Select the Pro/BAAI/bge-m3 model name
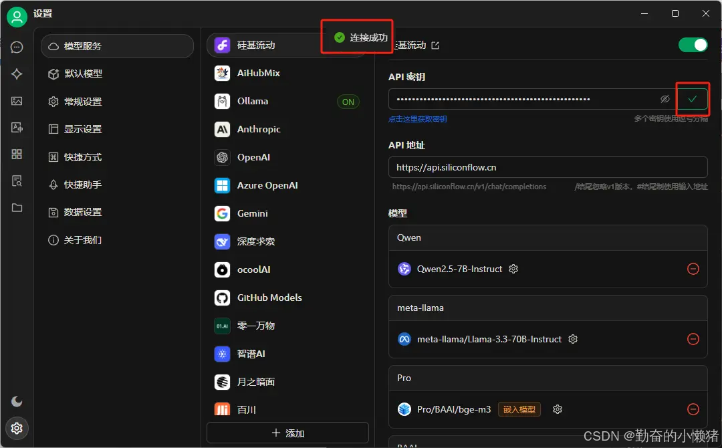722x448 pixels. [453, 409]
